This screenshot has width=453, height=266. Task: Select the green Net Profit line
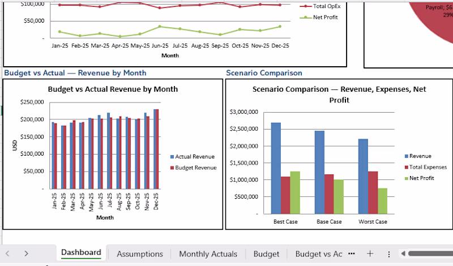pos(170,31)
